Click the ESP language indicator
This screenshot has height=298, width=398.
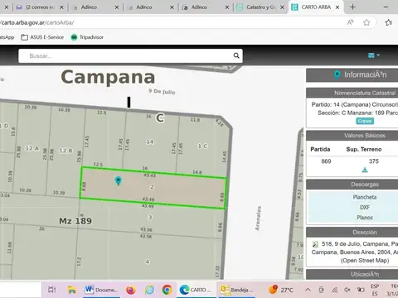[x=375, y=290]
